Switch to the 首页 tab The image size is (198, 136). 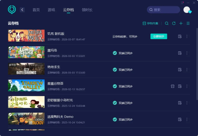click(x=36, y=10)
